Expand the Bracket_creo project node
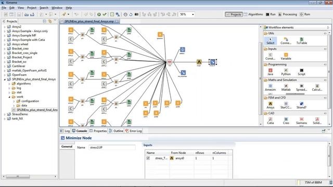The width and height of the screenshot is (333, 187). pyautogui.click(x=5, y=49)
